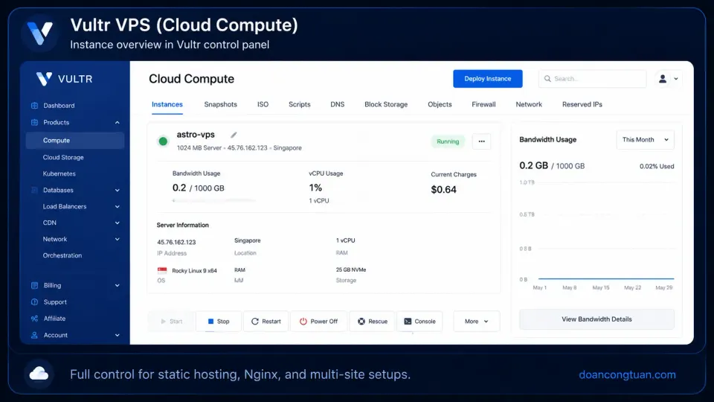This screenshot has height=402, width=714.
Task: Click the Rescue button
Action: tap(372, 322)
